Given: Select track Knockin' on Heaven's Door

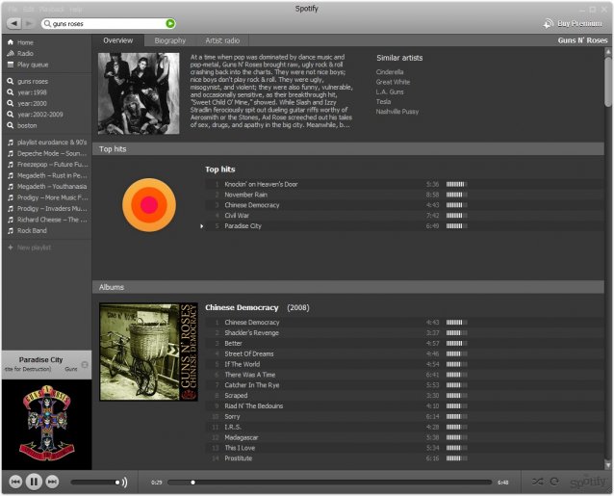Looking at the screenshot, I should [x=404, y=184].
